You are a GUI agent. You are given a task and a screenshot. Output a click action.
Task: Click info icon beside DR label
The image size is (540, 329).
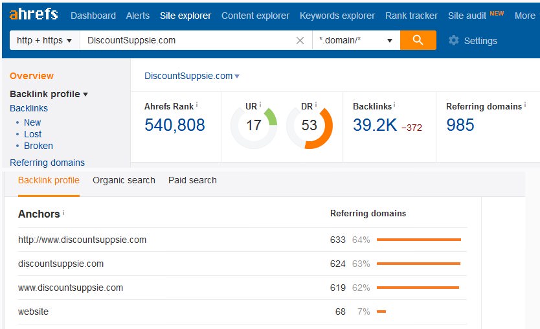click(x=315, y=105)
